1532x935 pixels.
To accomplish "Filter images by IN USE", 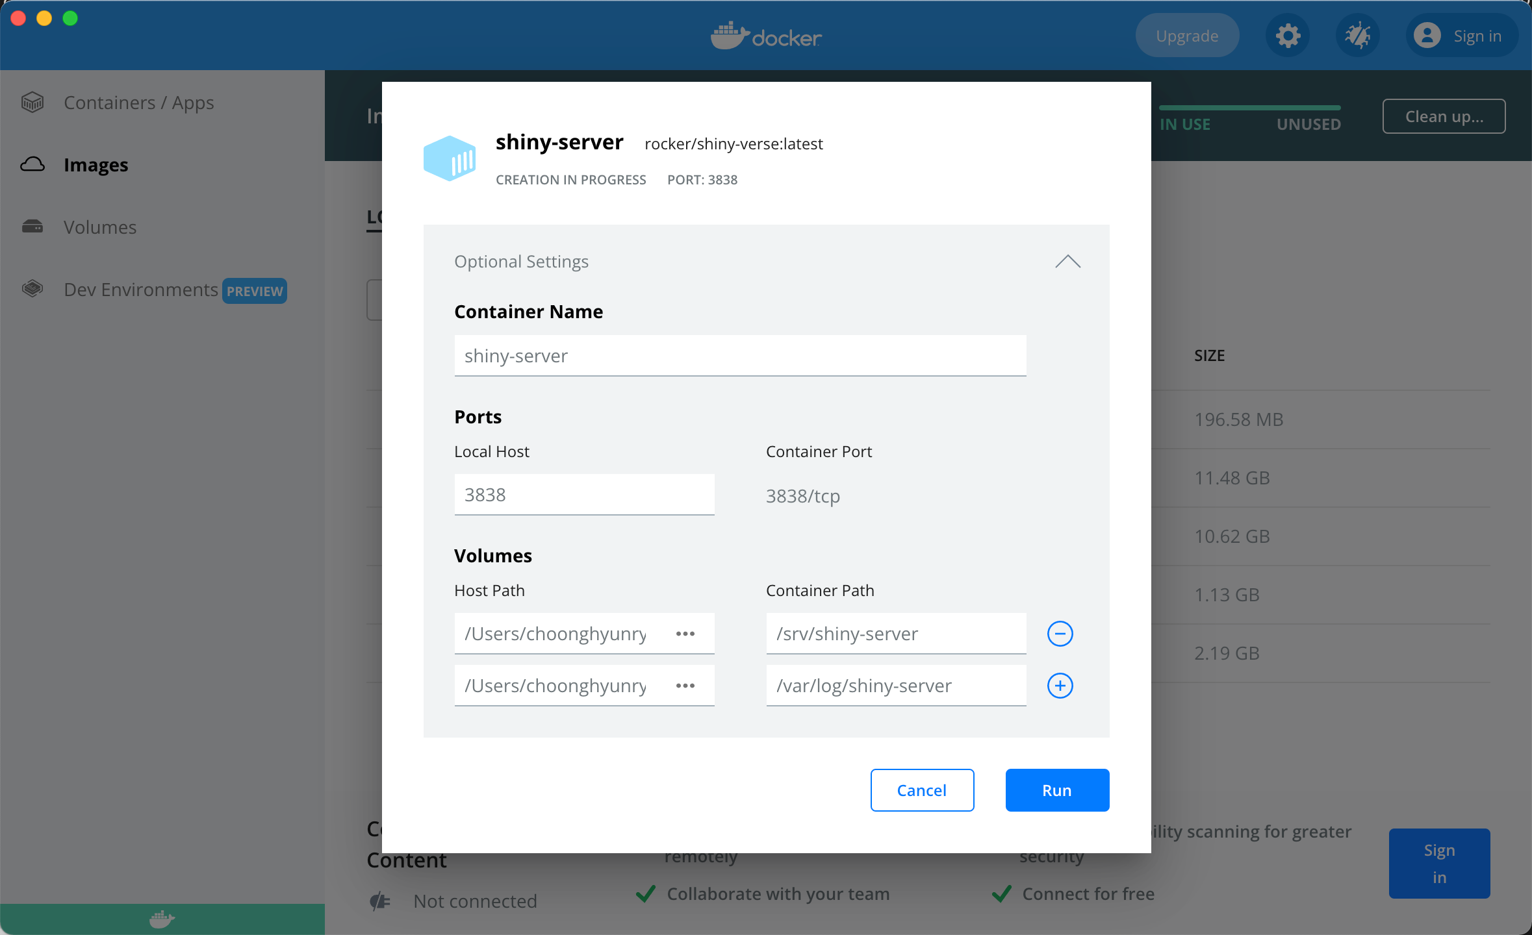I will coord(1185,124).
